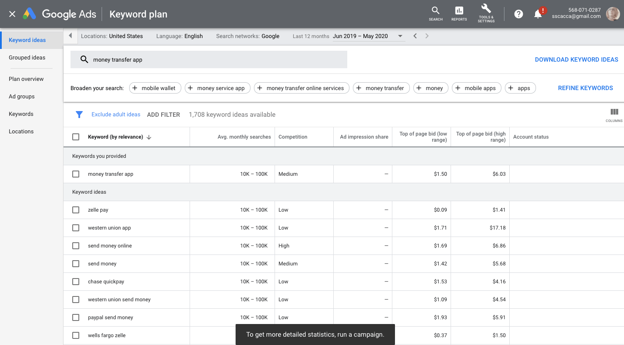Collapse the side navigation panel arrow
624x345 pixels.
click(x=71, y=36)
